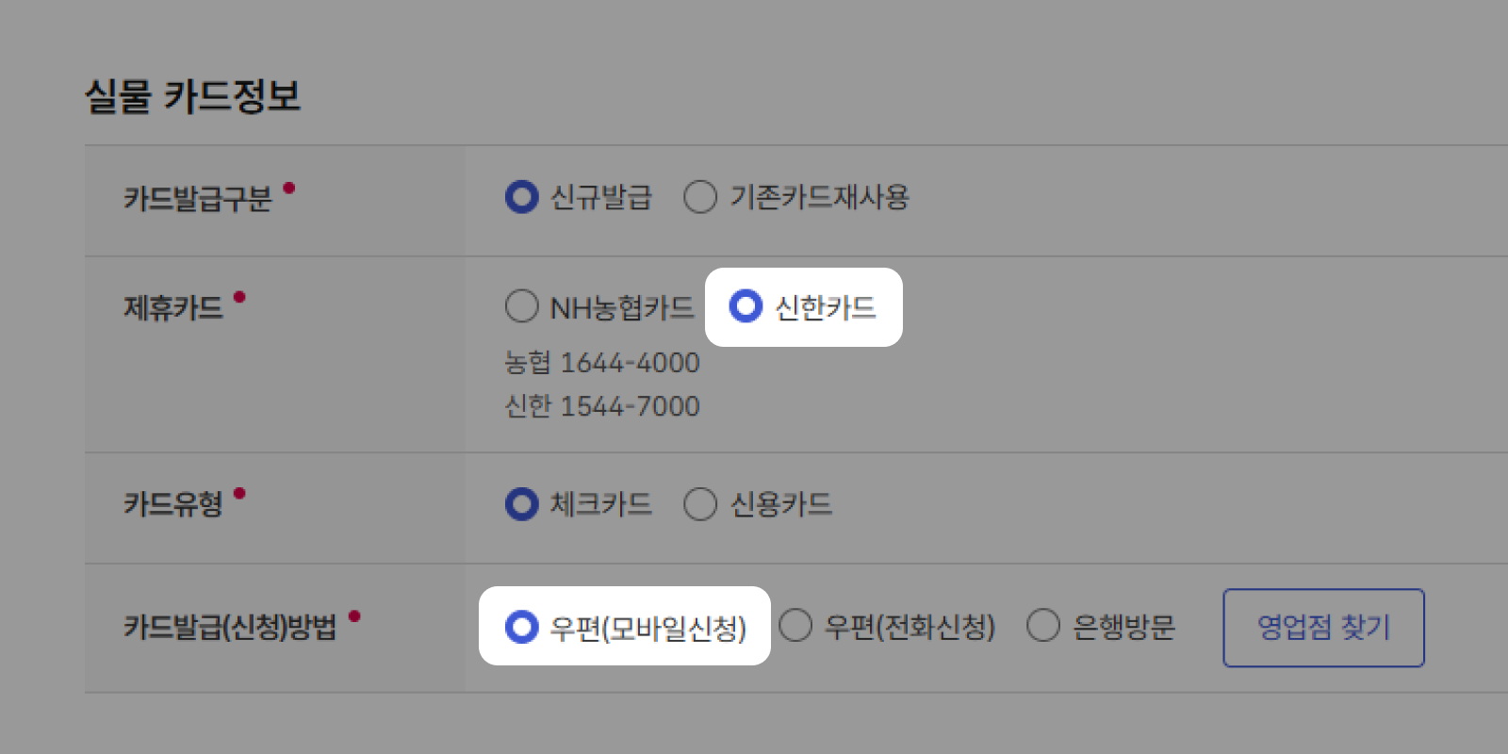1508x754 pixels.
Task: Click the 제휴카드 field label
Action: [x=173, y=308]
